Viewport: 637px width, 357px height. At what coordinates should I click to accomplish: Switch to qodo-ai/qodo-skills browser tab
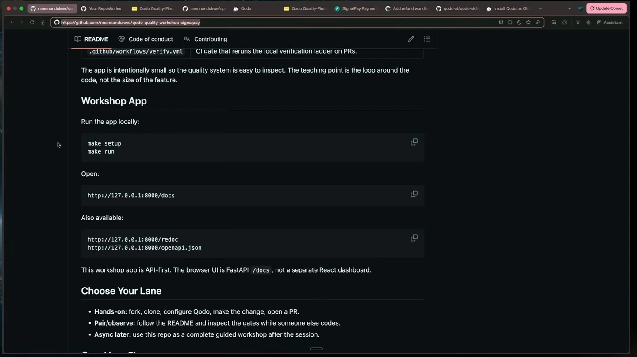pos(457,8)
